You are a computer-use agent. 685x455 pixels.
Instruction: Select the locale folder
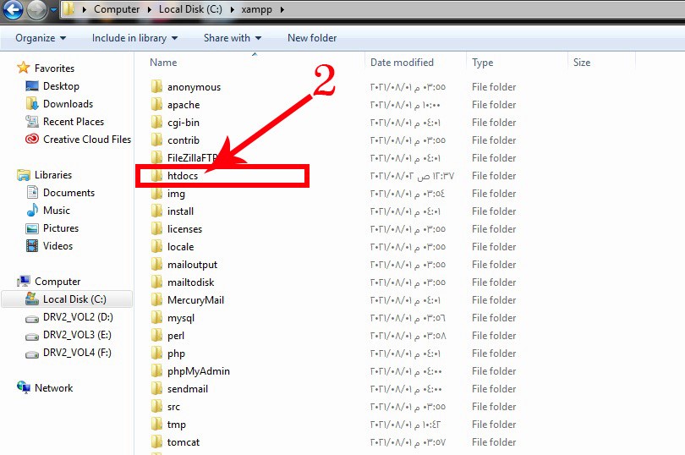click(180, 247)
